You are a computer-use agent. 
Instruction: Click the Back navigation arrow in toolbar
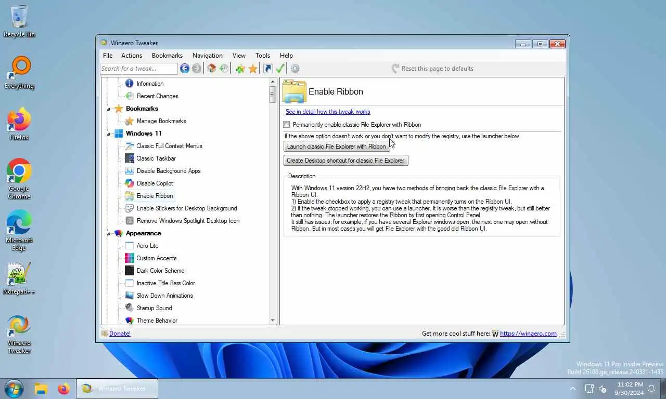tap(185, 69)
